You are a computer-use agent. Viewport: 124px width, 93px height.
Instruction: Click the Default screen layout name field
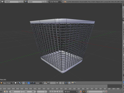(12, 2)
